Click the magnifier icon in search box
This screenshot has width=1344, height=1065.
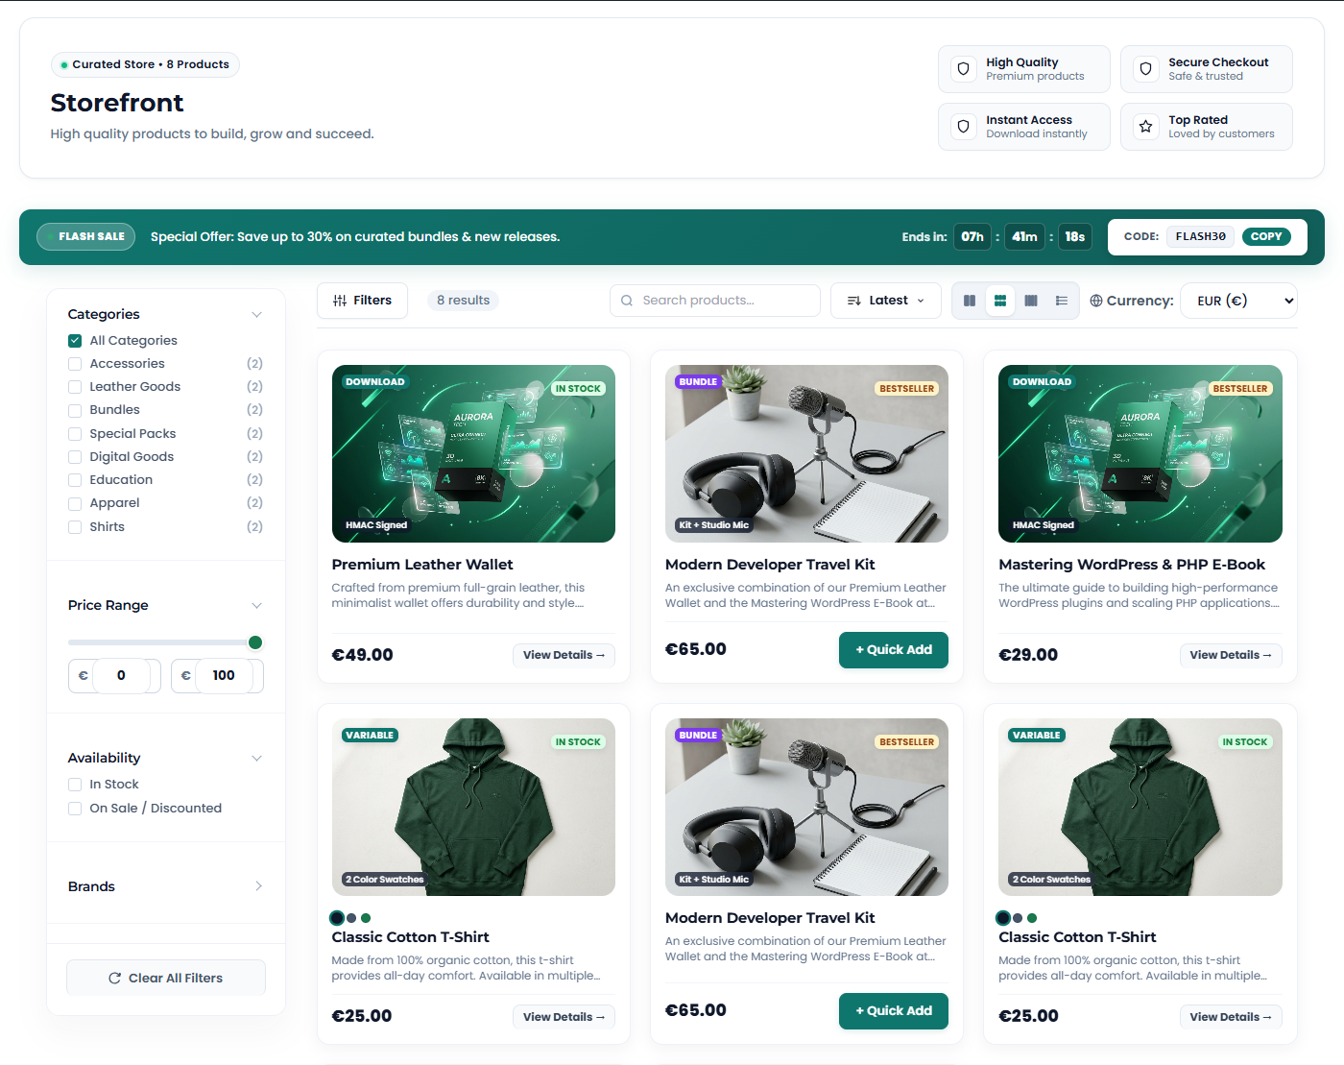tap(627, 301)
